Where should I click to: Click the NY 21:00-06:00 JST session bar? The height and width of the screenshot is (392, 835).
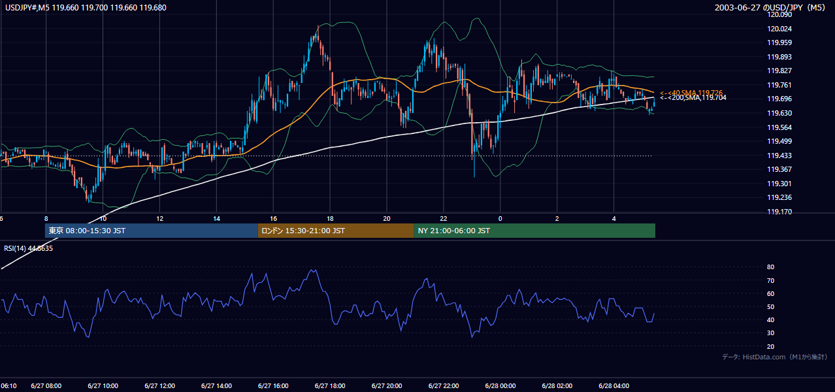pos(534,231)
